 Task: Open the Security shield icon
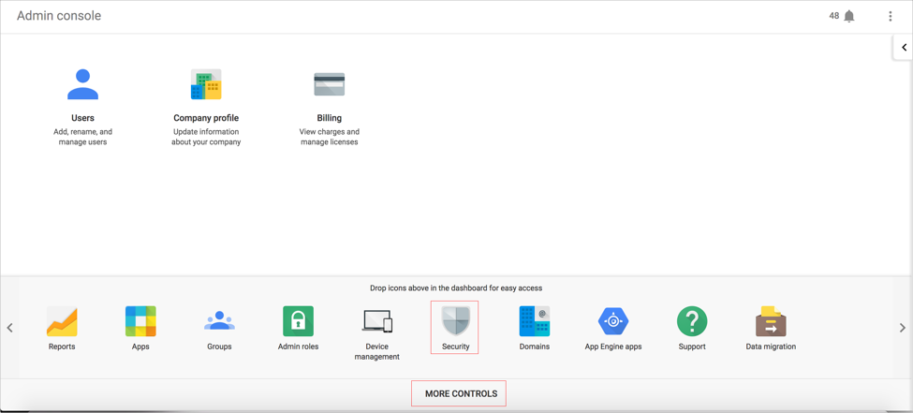pos(455,321)
